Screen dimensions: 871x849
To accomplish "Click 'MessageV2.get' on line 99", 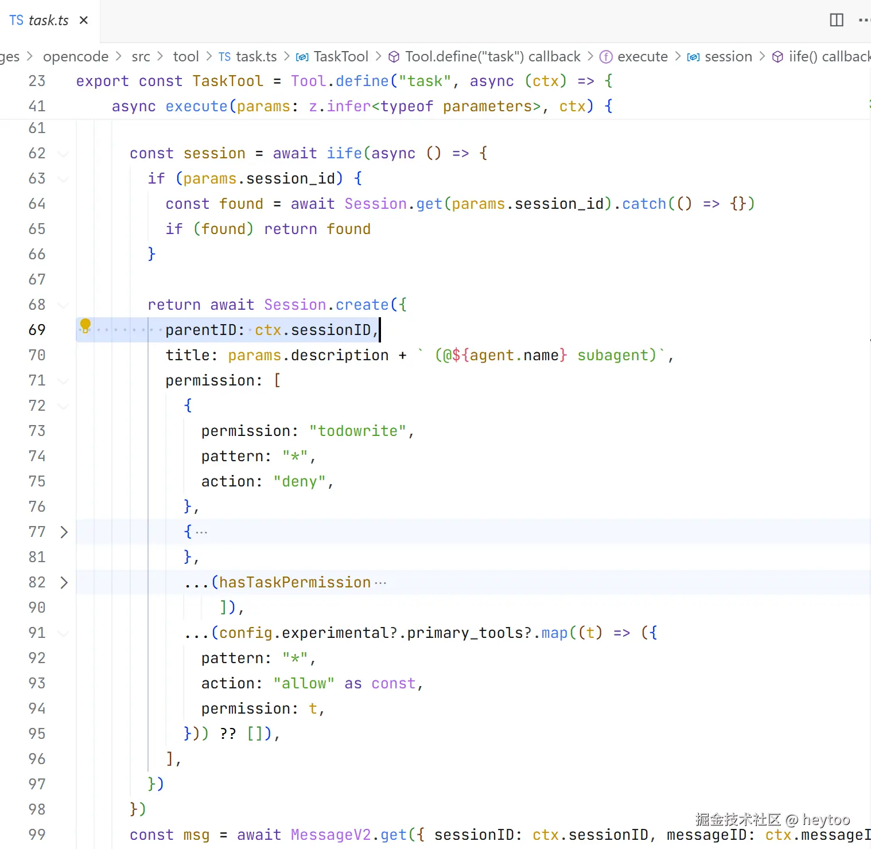I will click(x=348, y=835).
